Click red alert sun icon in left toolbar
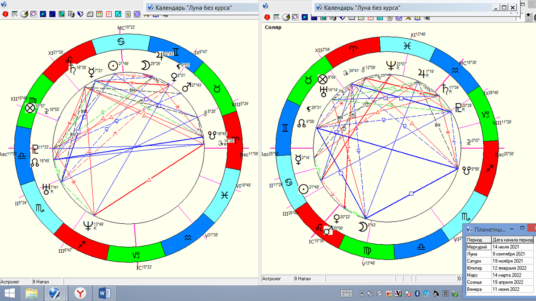 [5, 14]
